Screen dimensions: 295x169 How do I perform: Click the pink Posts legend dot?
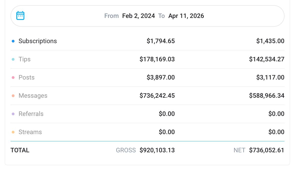[x=13, y=78]
